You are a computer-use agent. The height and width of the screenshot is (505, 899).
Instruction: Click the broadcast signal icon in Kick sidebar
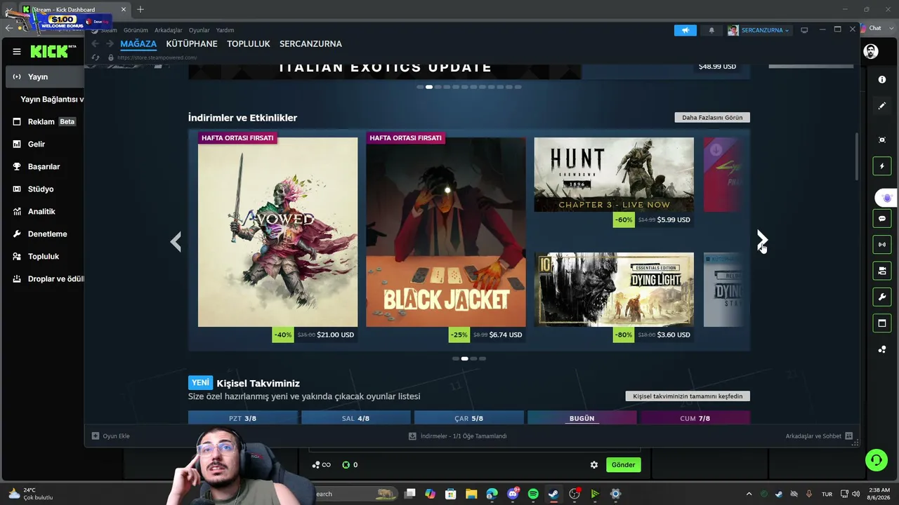pos(882,244)
